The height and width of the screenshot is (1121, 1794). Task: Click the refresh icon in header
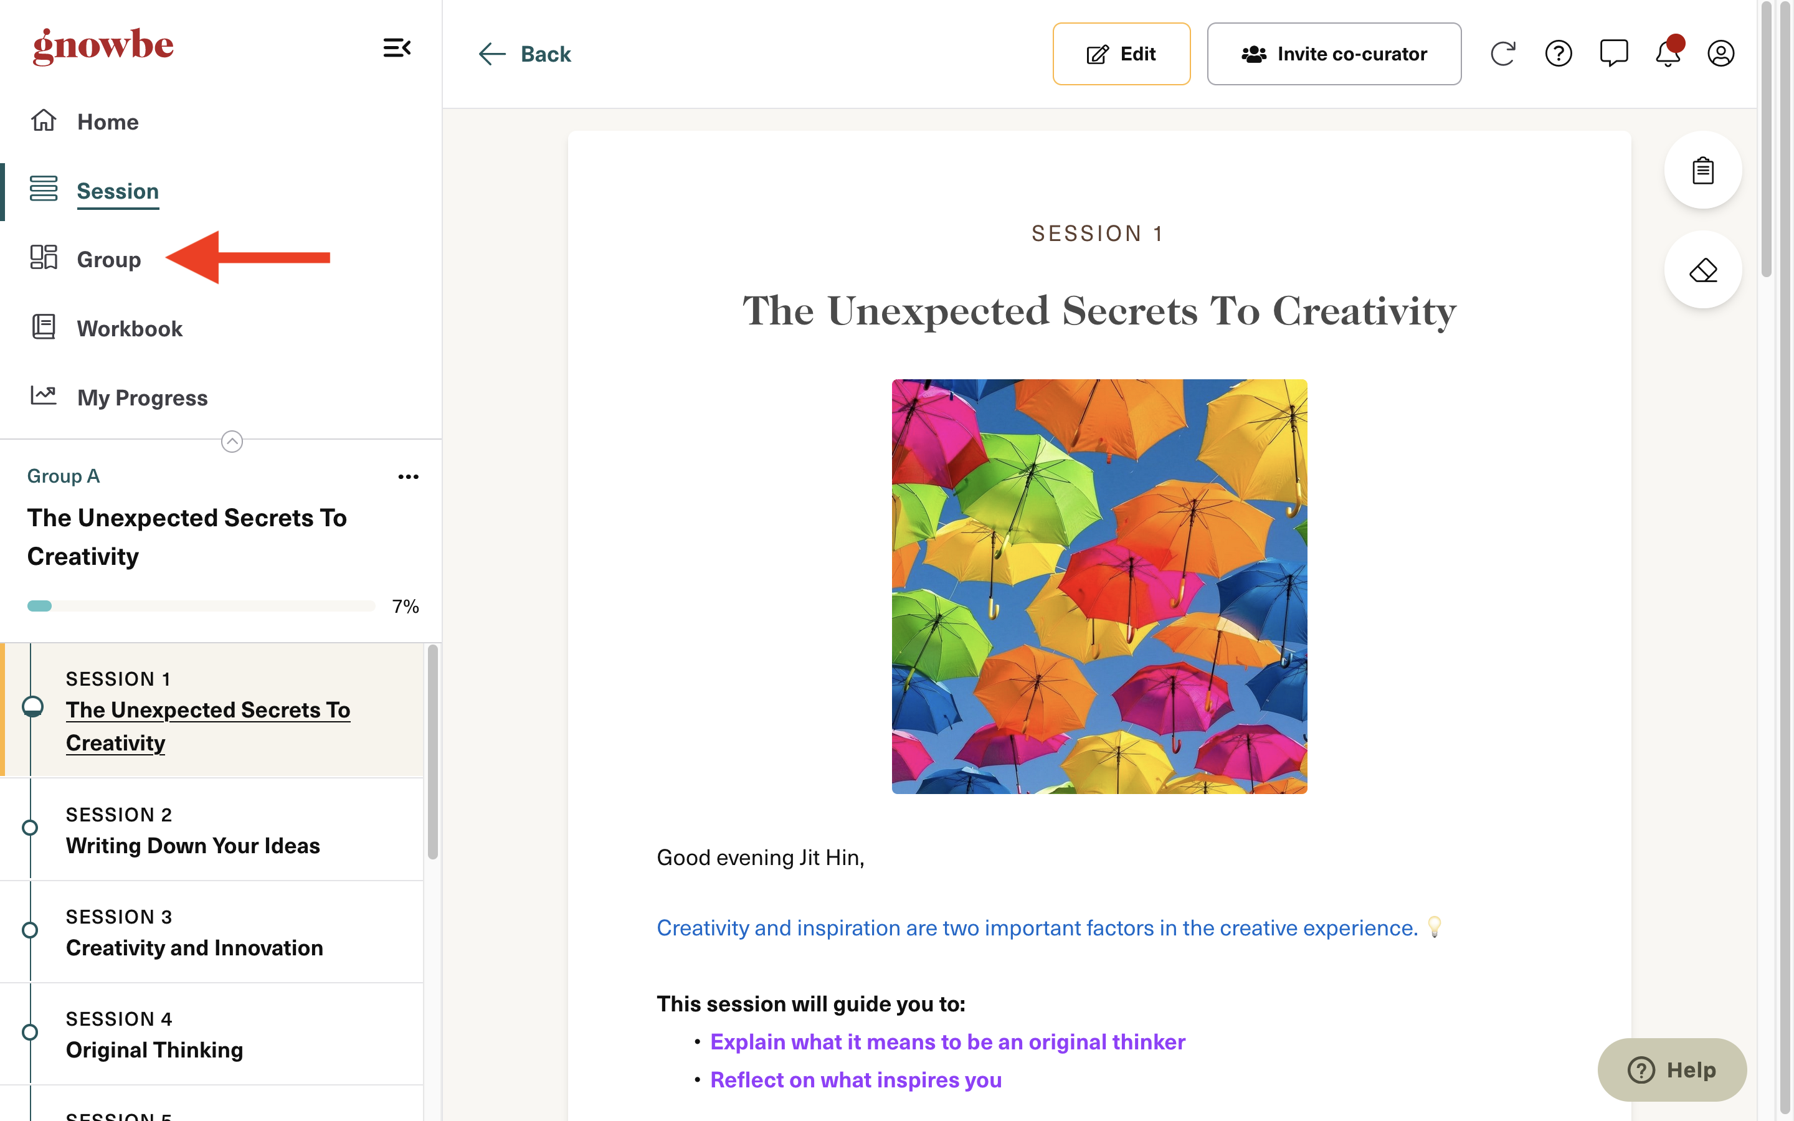(x=1502, y=54)
